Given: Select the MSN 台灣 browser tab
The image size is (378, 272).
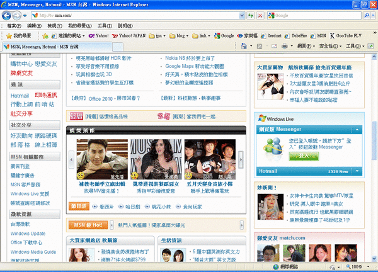Looking at the screenshot, I should pos(57,47).
